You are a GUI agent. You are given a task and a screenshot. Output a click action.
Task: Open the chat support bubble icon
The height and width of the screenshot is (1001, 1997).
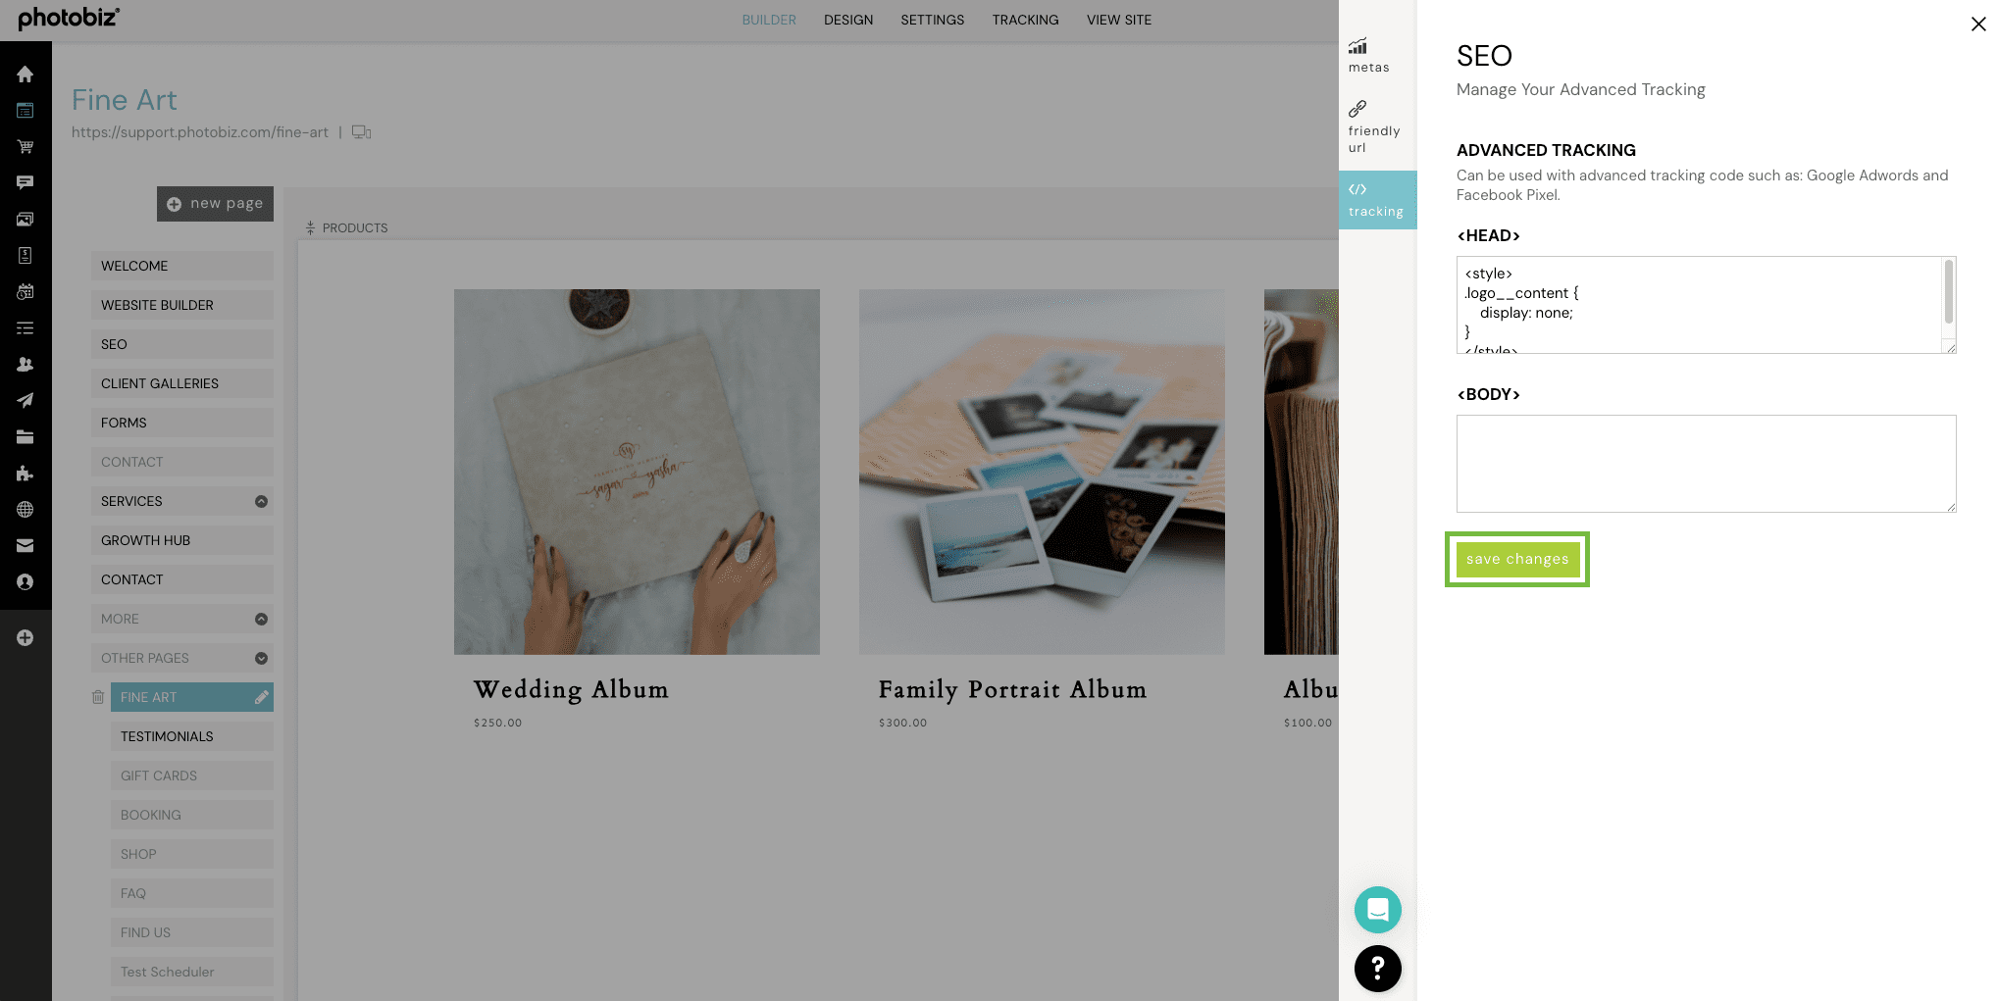[1378, 910]
